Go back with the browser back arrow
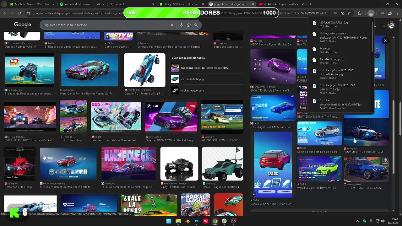Image resolution: width=402 pixels, height=226 pixels. (x=5, y=13)
